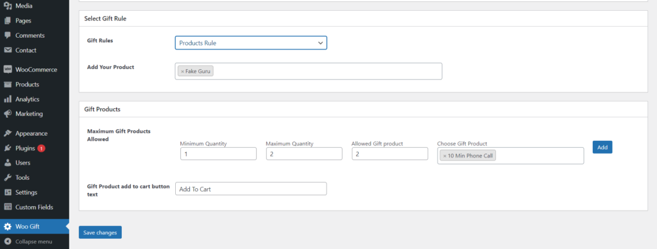Click the Marketing megaphone icon
Screen dimensions: 657x249
pos(8,114)
